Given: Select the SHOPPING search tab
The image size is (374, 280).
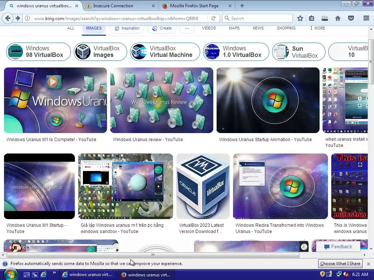Looking at the screenshot, I should [286, 28].
